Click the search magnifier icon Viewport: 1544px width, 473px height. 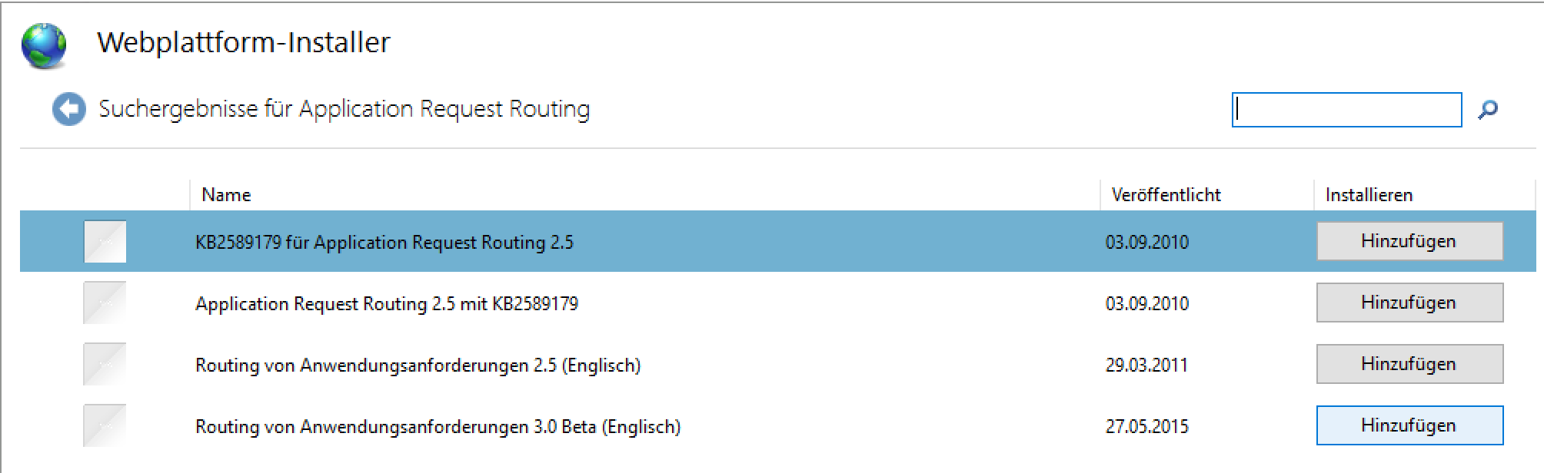(x=1488, y=110)
